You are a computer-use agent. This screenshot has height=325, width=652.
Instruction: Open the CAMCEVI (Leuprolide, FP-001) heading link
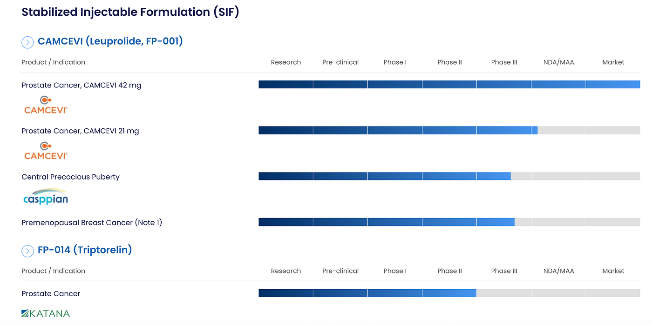click(x=110, y=41)
